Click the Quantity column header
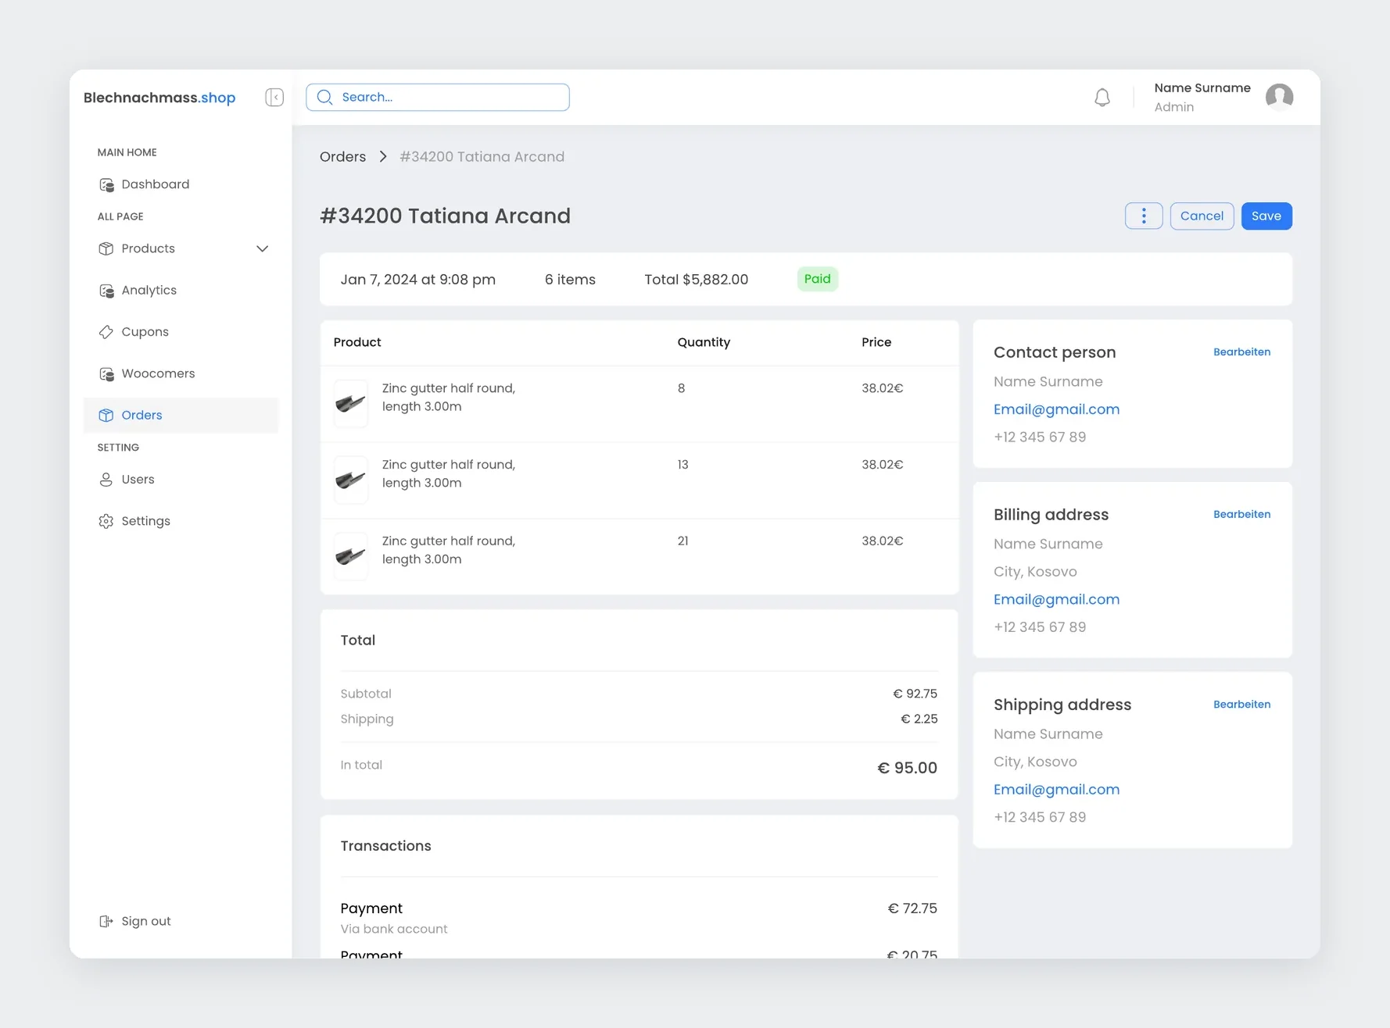The height and width of the screenshot is (1028, 1390). (704, 342)
